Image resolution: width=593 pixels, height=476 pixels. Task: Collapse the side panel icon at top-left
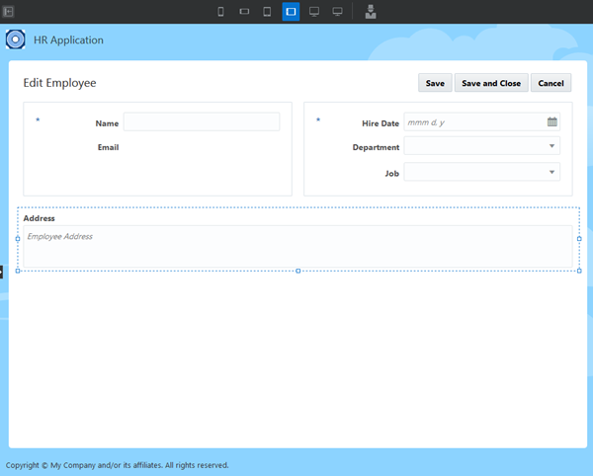tap(8, 12)
